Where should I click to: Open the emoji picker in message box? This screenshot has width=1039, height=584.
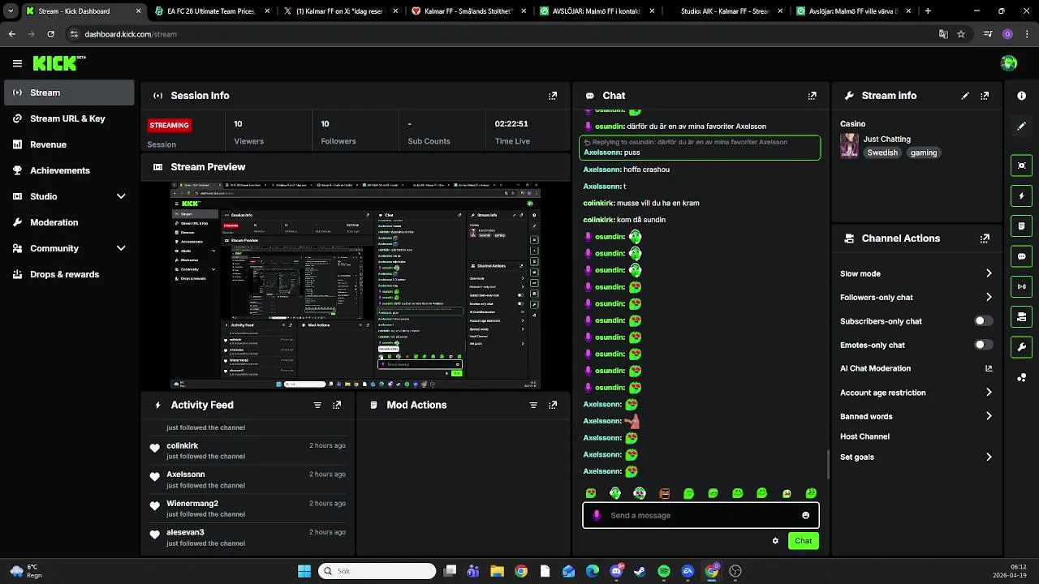[x=805, y=515]
